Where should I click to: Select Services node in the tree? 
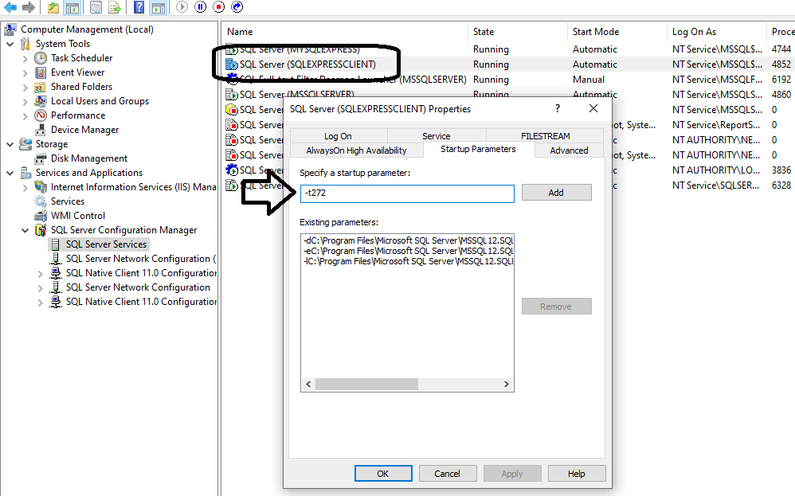click(x=68, y=201)
